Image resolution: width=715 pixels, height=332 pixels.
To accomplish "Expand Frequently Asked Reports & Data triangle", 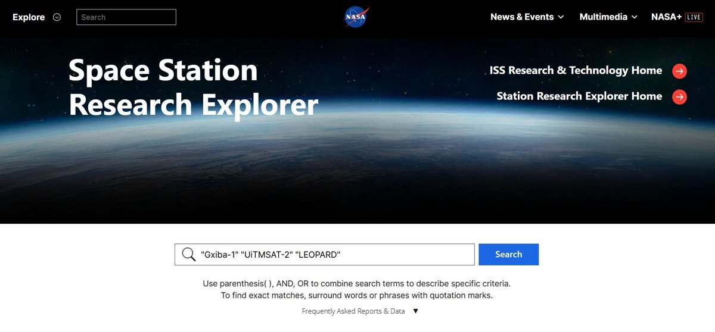I will point(416,311).
